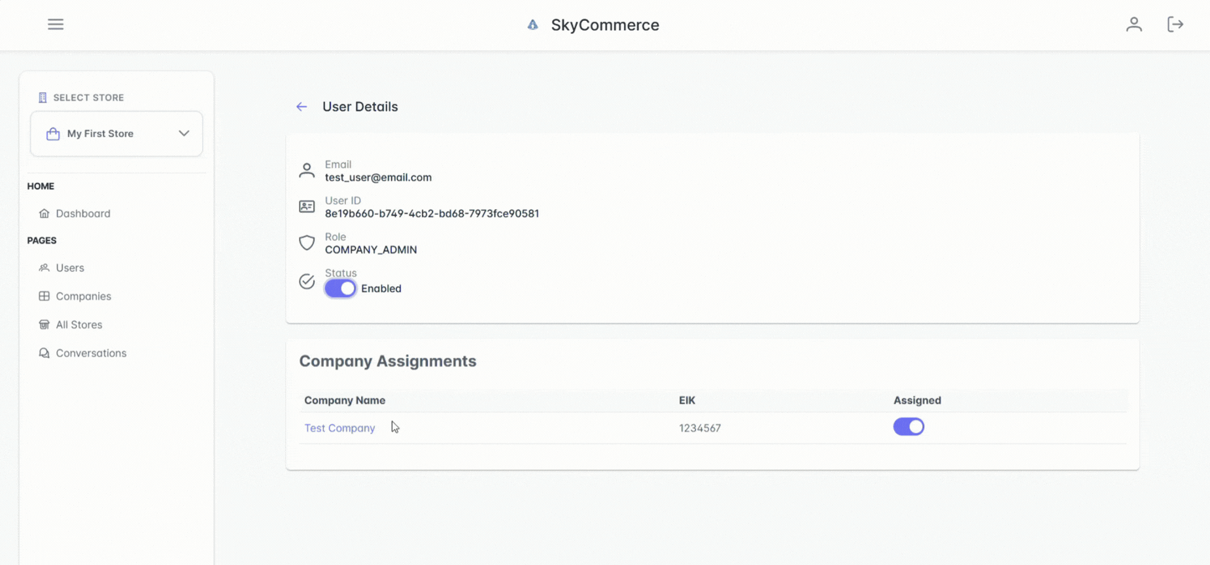
Task: Click the chevron in the store selector
Action: click(x=184, y=133)
